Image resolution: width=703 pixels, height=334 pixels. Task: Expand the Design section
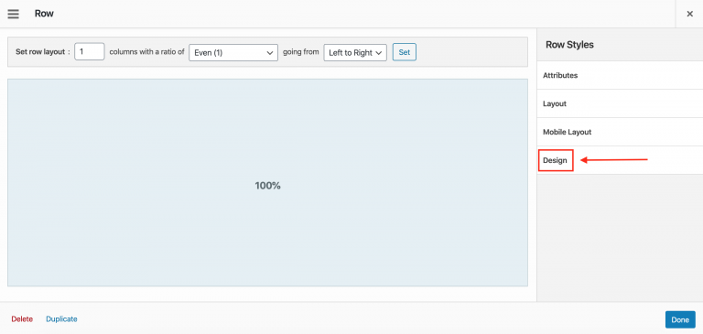coord(620,160)
